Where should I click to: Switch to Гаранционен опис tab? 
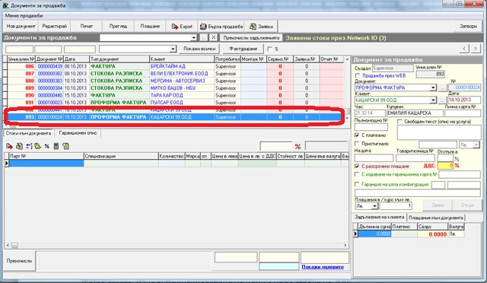pyautogui.click(x=78, y=133)
